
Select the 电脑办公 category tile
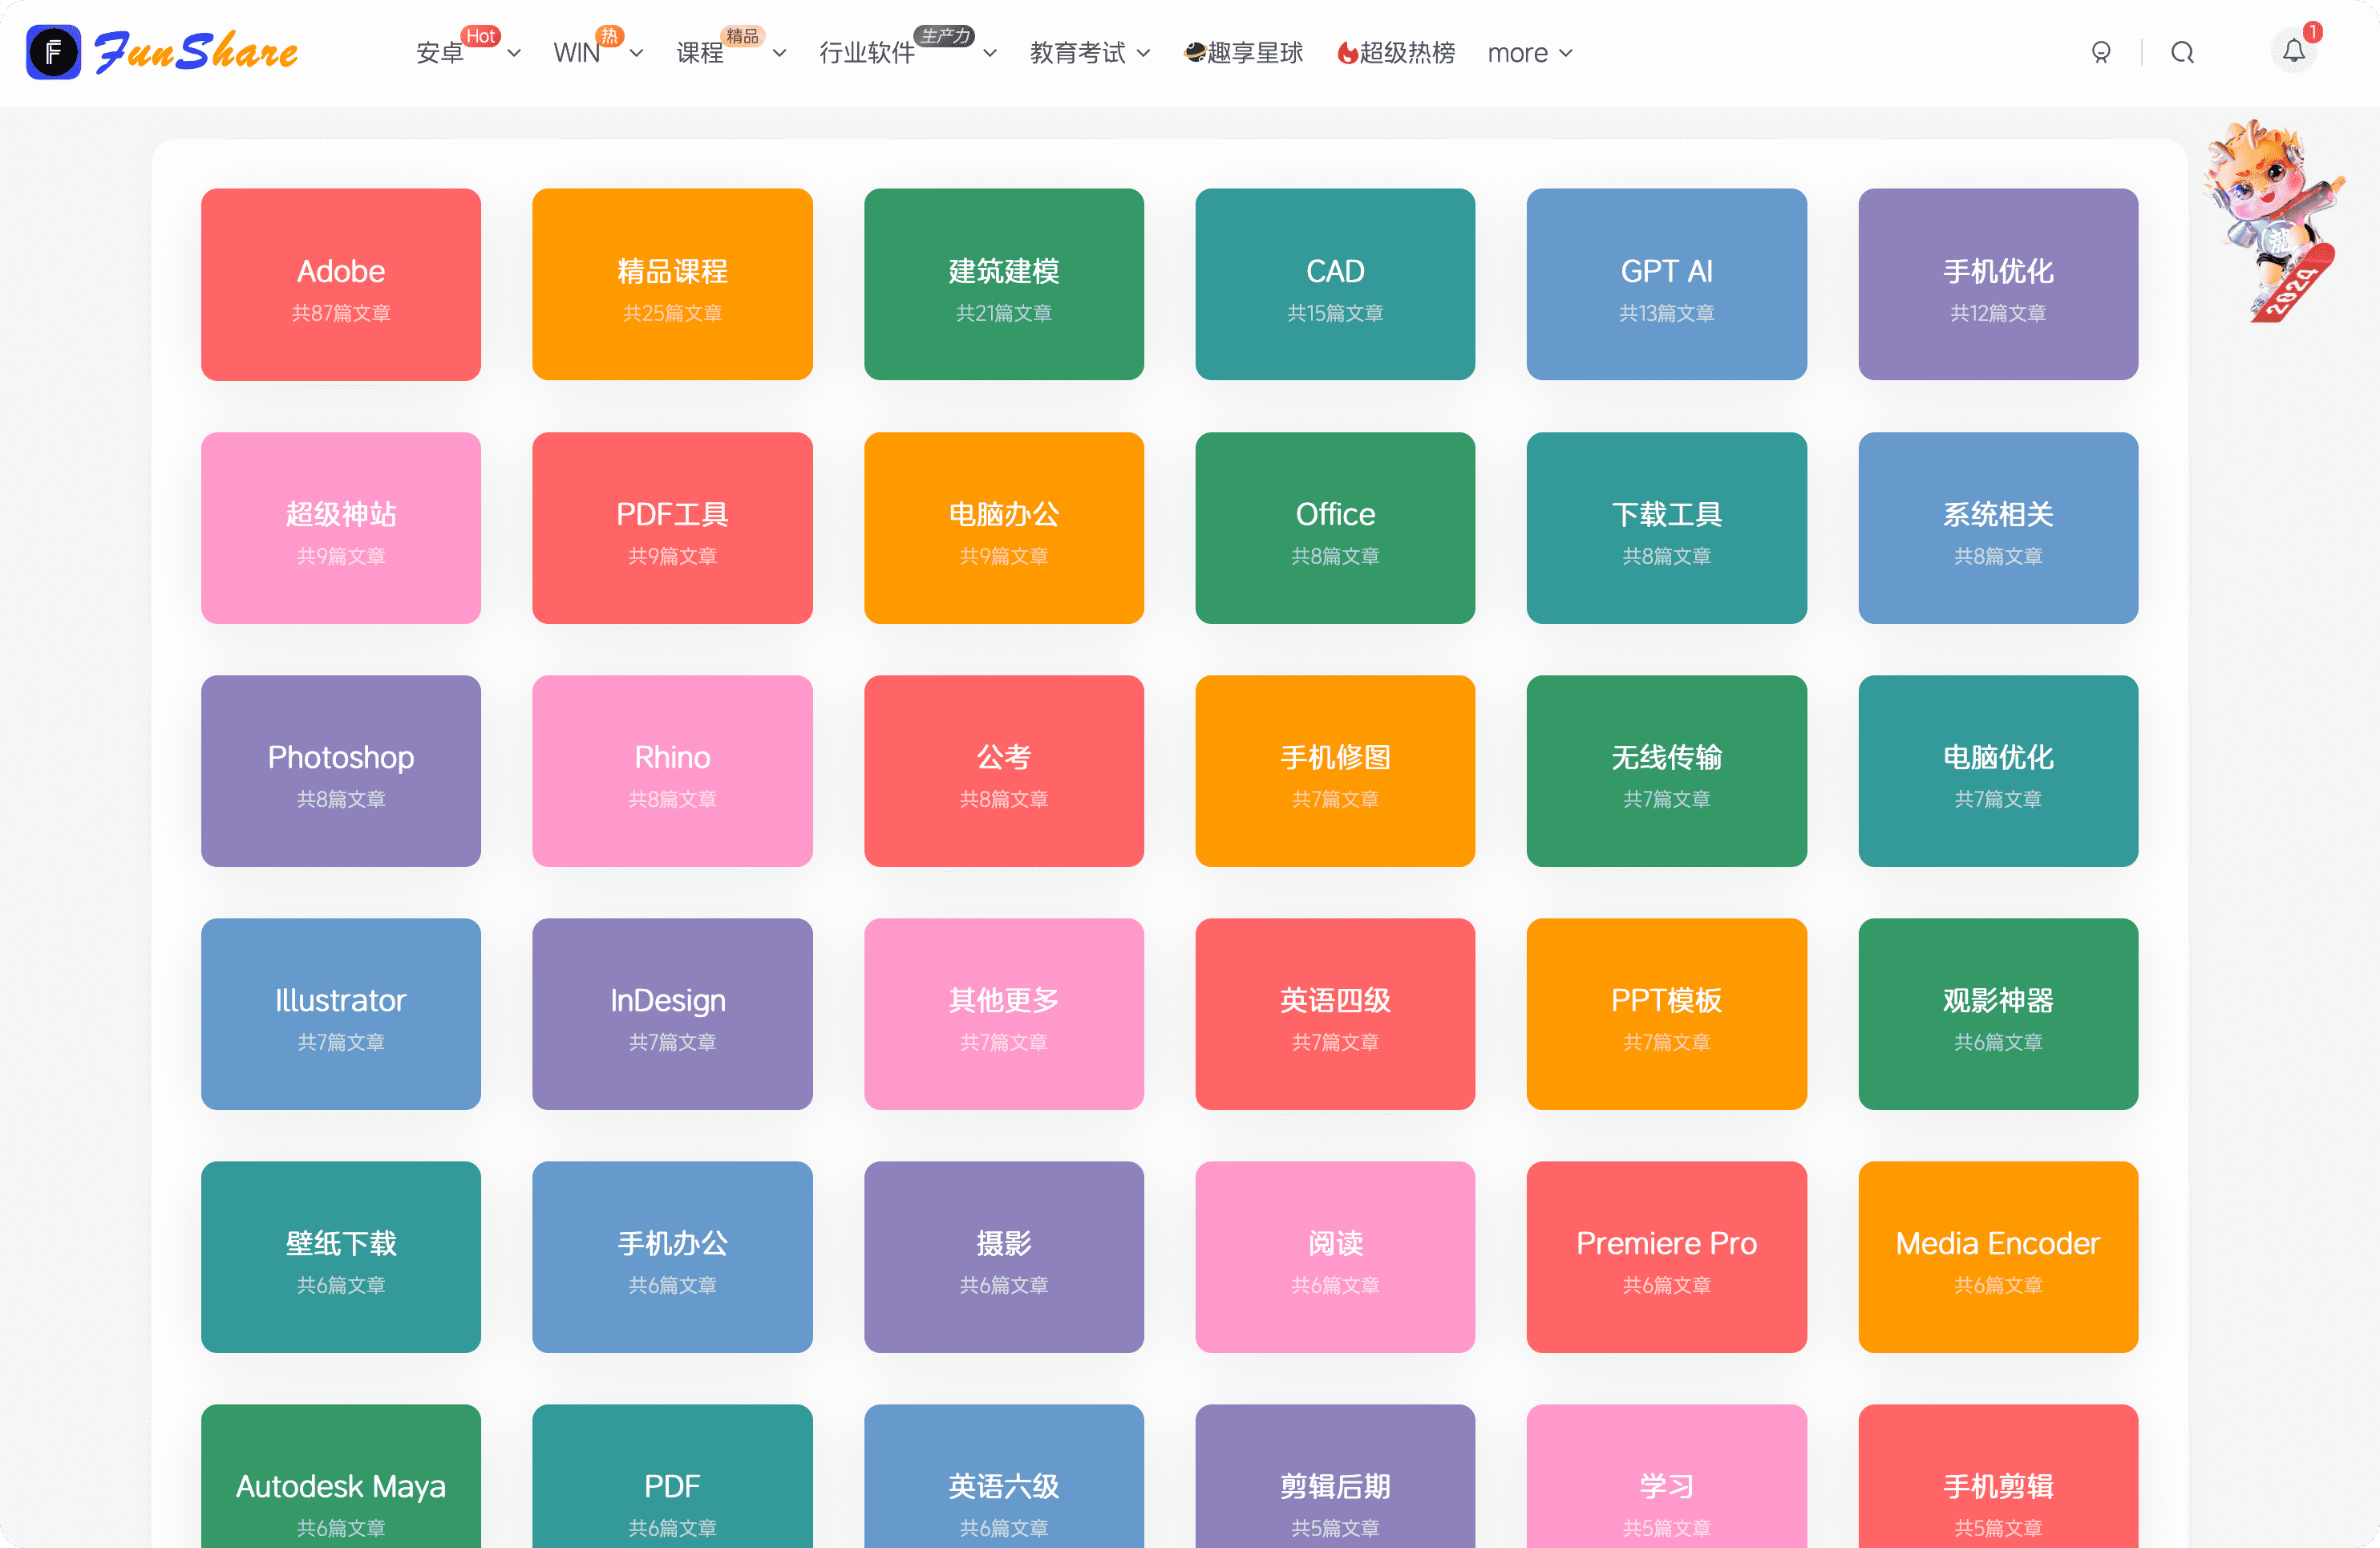tap(1004, 528)
